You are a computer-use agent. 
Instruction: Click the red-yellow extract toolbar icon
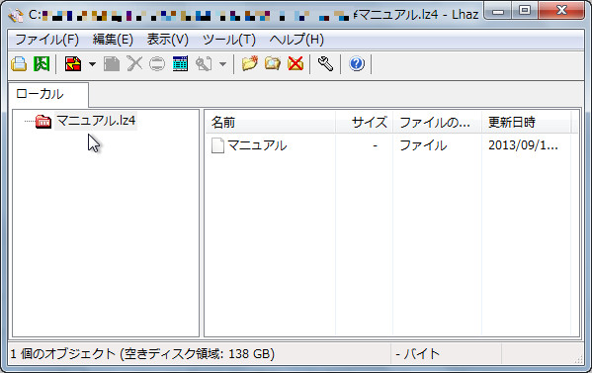pyautogui.click(x=73, y=64)
